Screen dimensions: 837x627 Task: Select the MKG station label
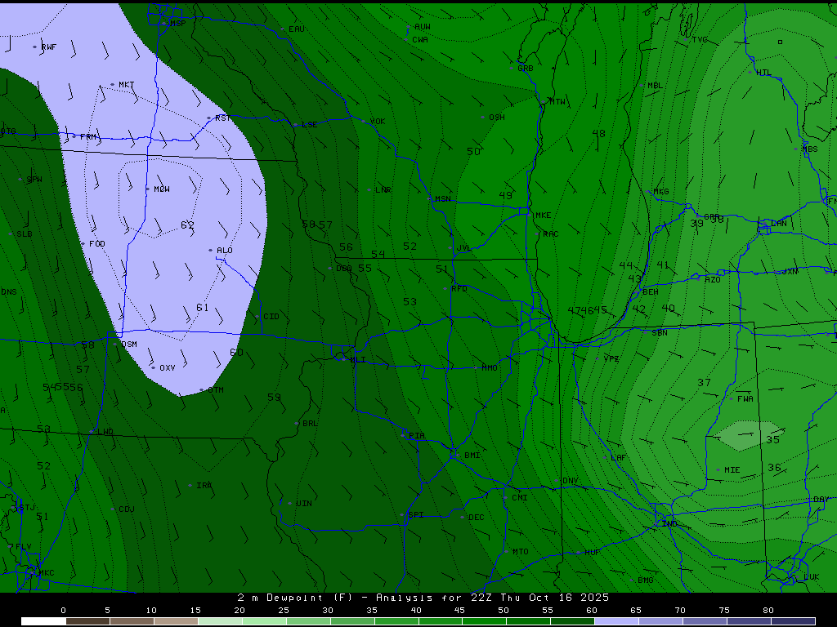pyautogui.click(x=660, y=191)
